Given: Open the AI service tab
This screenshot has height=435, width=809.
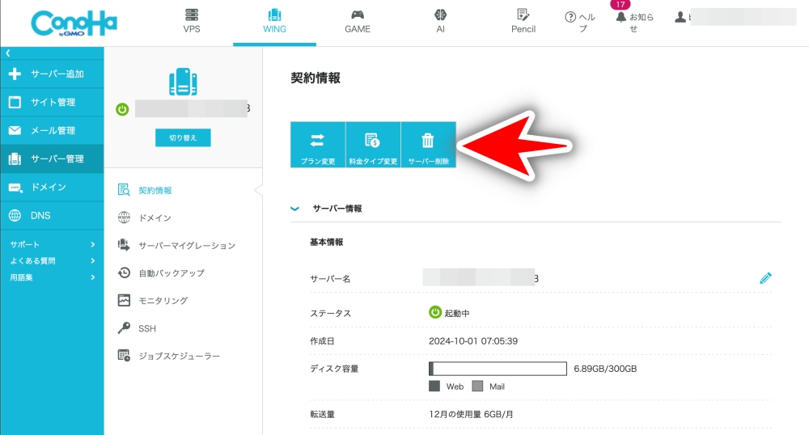Looking at the screenshot, I should (x=440, y=21).
